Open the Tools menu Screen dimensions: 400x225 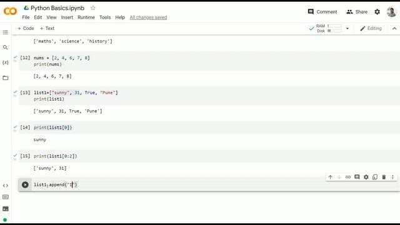105,17
